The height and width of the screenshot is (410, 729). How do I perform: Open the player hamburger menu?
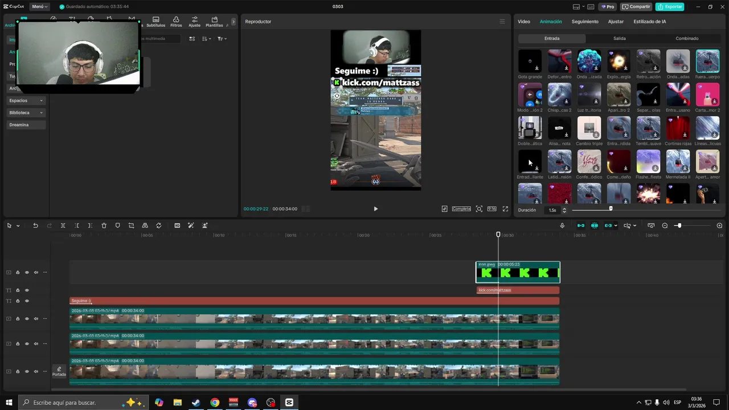tap(502, 22)
